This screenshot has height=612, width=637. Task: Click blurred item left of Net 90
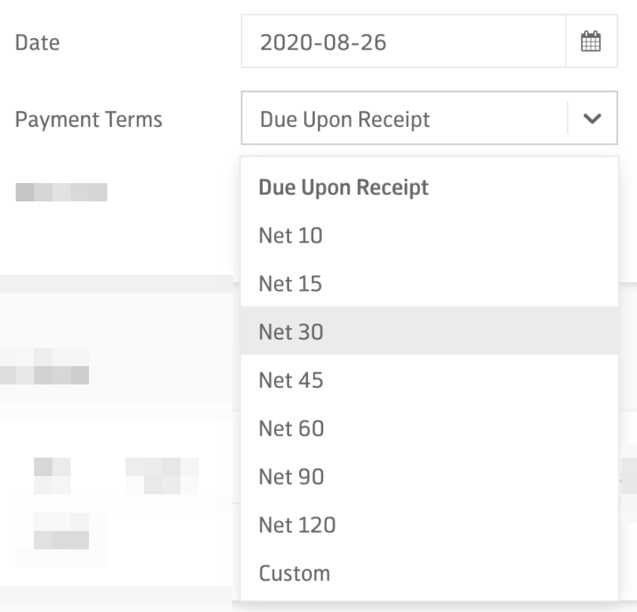[162, 475]
